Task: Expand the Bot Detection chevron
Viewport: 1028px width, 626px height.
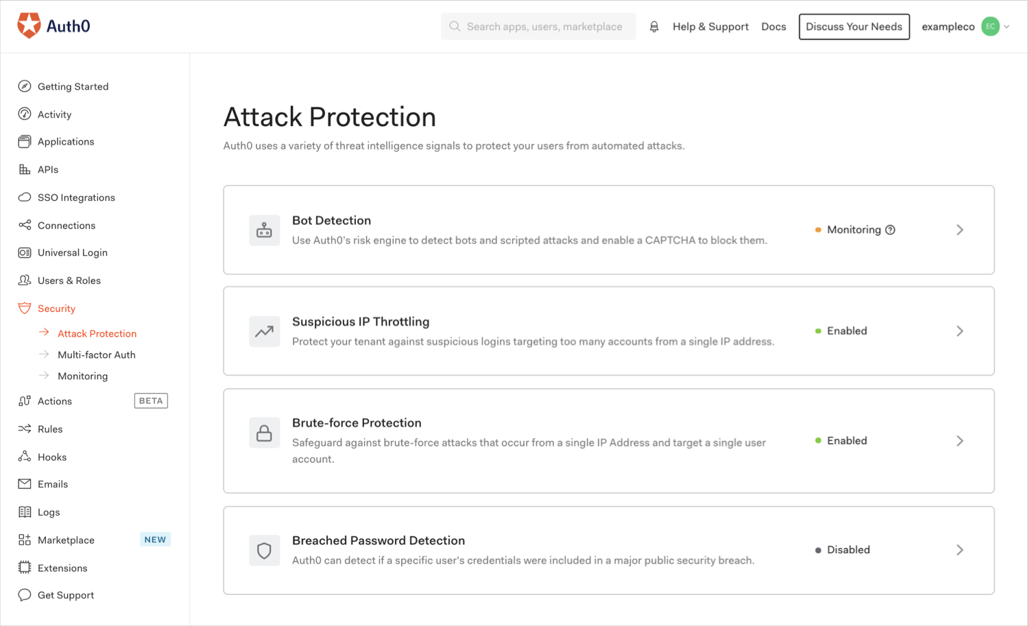Action: 960,230
